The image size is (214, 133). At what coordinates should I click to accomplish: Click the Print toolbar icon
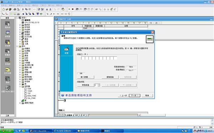tap(15, 9)
